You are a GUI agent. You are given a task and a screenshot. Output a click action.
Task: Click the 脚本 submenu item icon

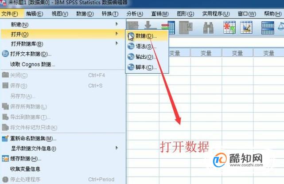131,67
